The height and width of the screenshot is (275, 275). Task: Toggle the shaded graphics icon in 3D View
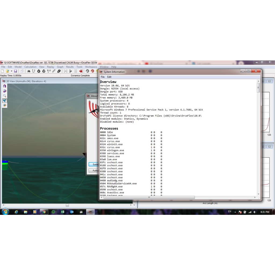pos(5,100)
